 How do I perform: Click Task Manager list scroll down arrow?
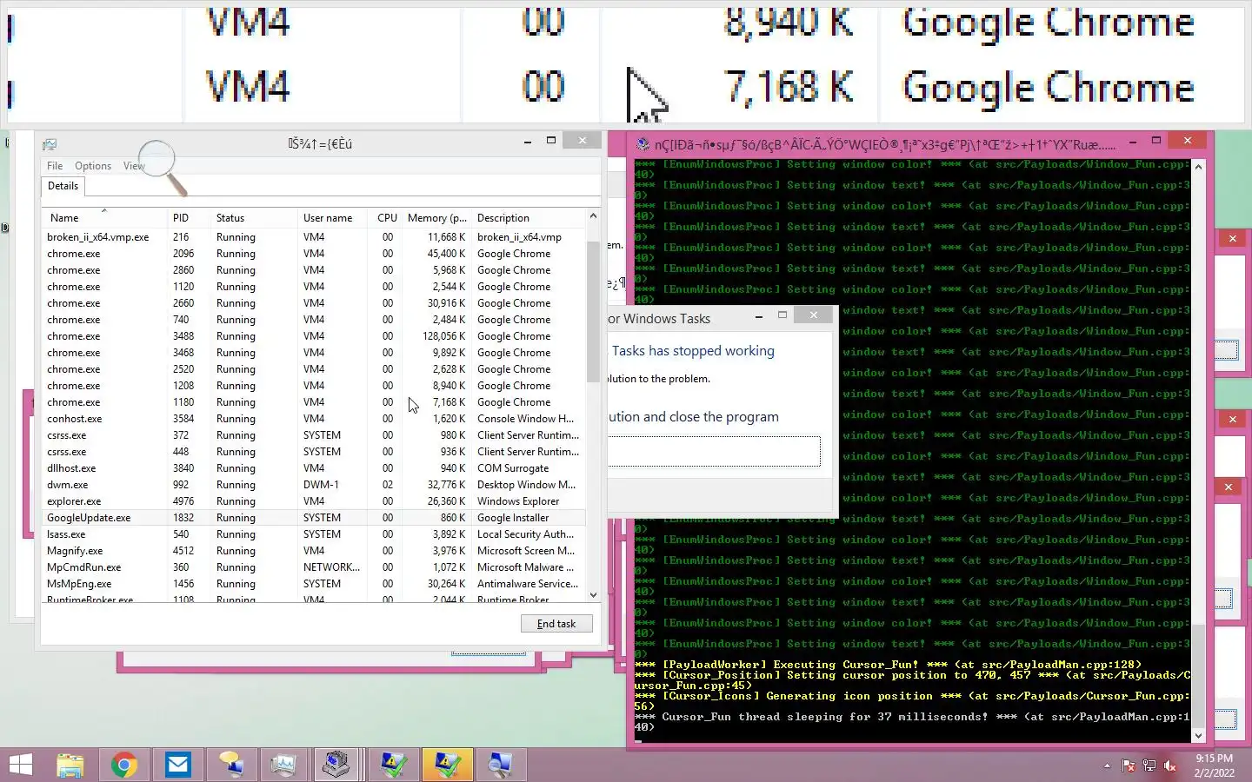click(594, 595)
